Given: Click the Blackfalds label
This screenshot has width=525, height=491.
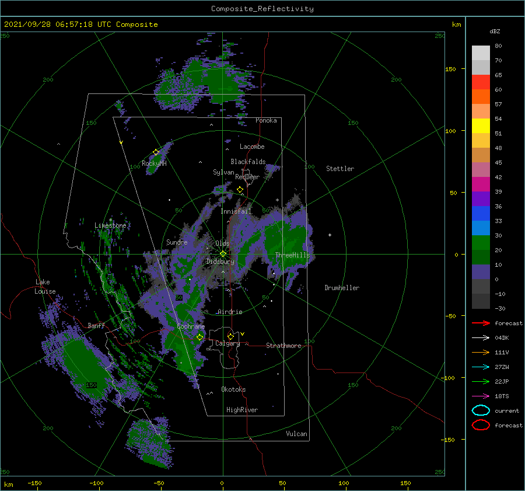Looking at the screenshot, I should click(x=248, y=162).
